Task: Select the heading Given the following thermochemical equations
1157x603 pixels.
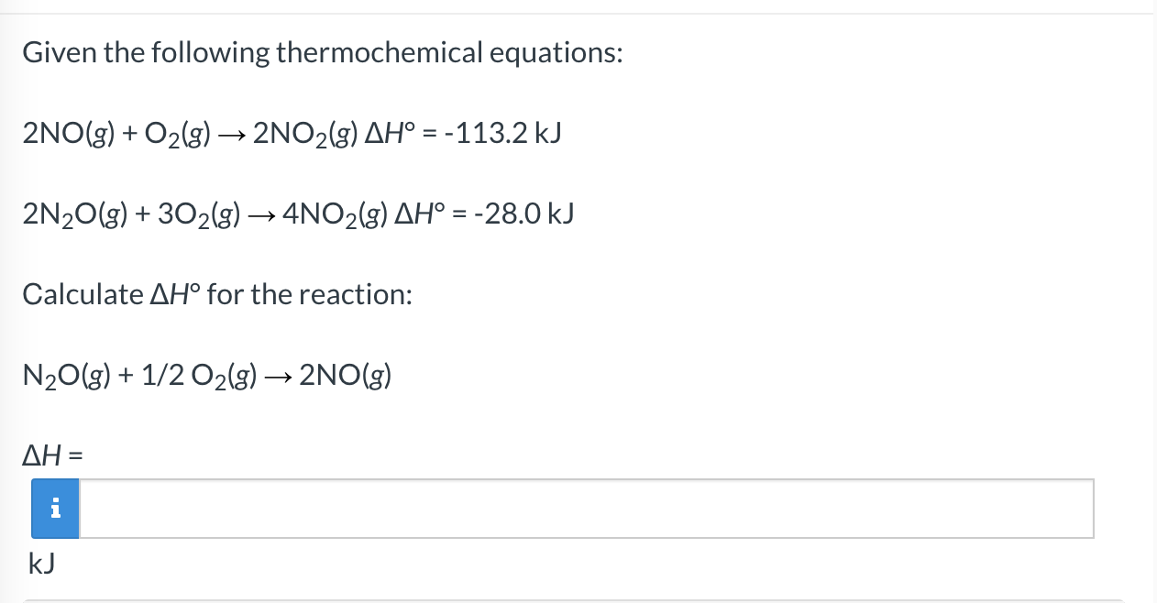Action: (323, 52)
